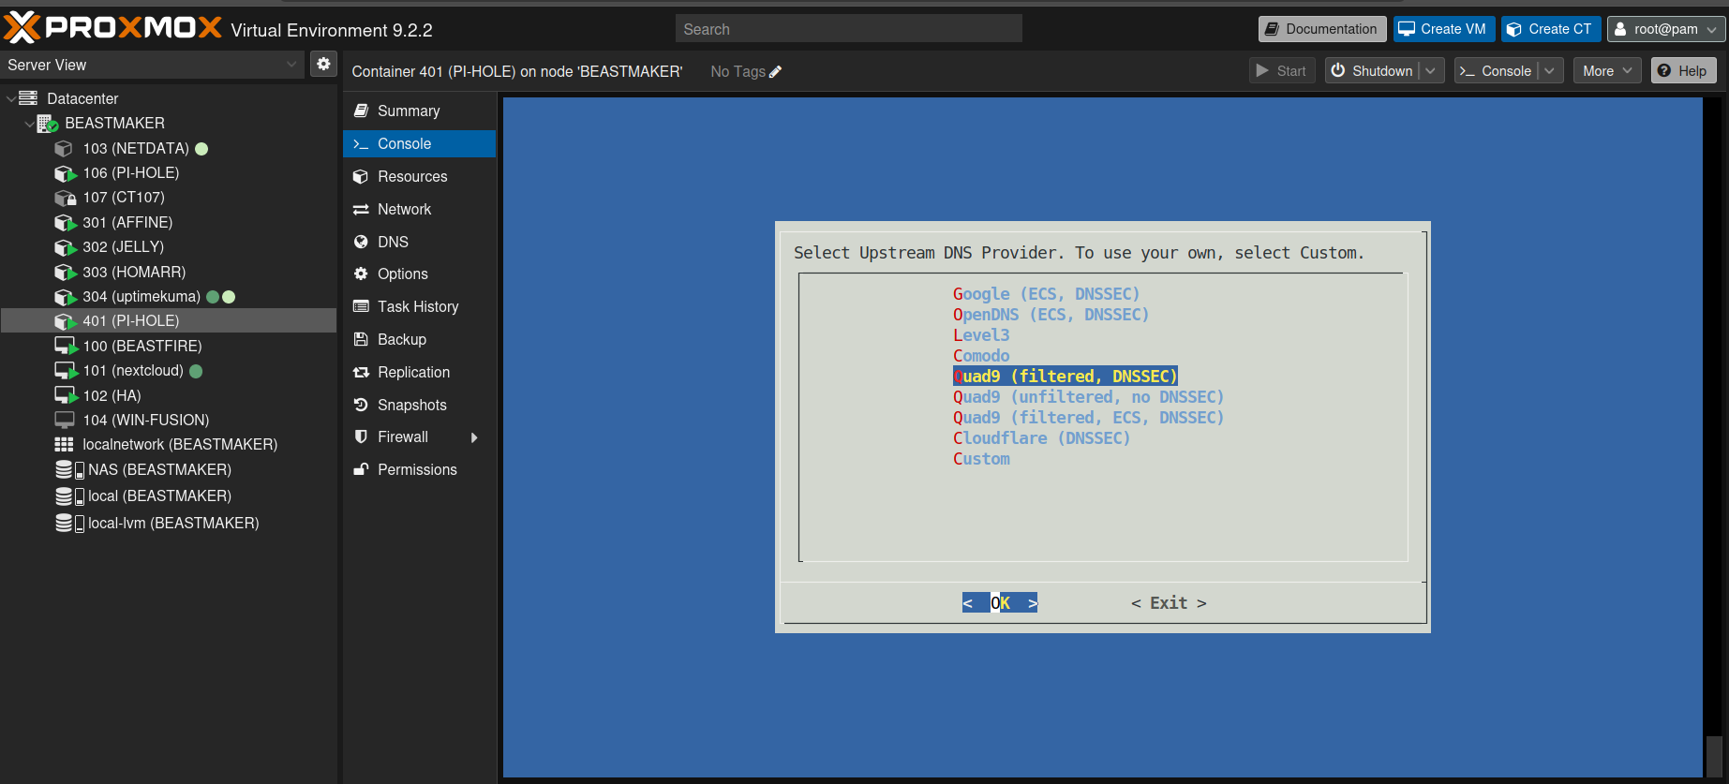Select the locked 107 (CT107) container icon
Viewport: 1729px width, 784px height.
click(65, 198)
